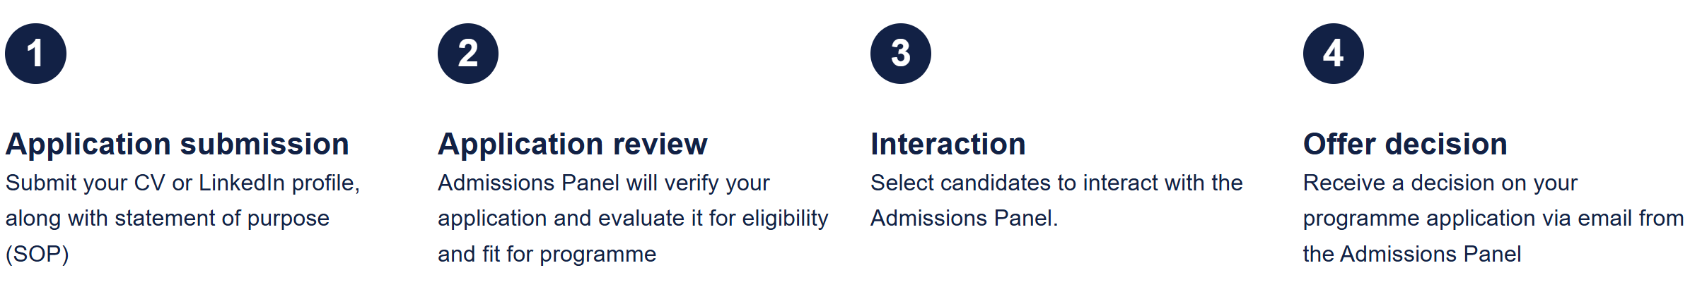This screenshot has width=1690, height=299.
Task: Click the (SOP) abbreviation text
Action: click(37, 255)
